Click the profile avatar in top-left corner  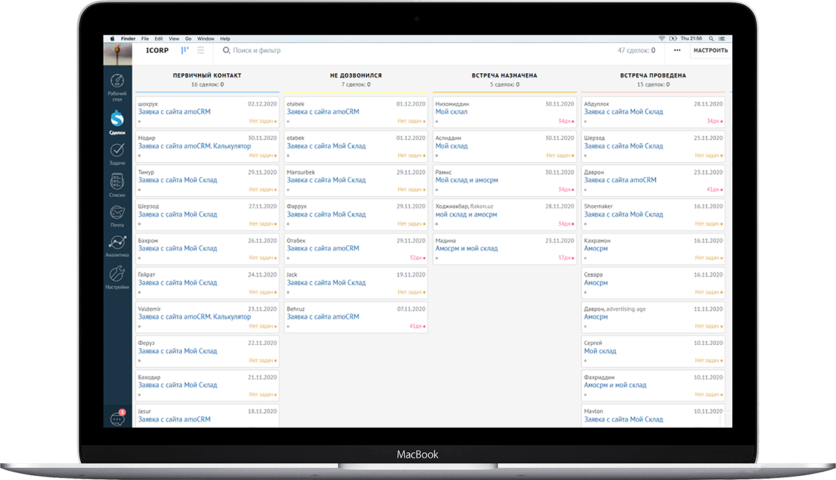tap(117, 54)
